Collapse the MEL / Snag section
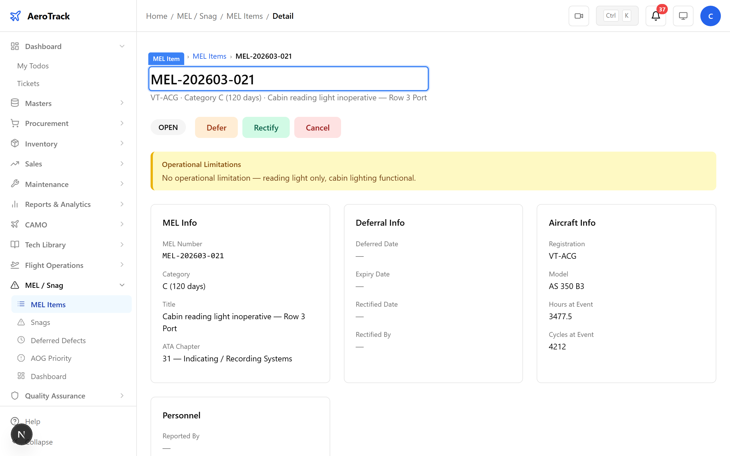Image resolution: width=730 pixels, height=456 pixels. [x=122, y=285]
